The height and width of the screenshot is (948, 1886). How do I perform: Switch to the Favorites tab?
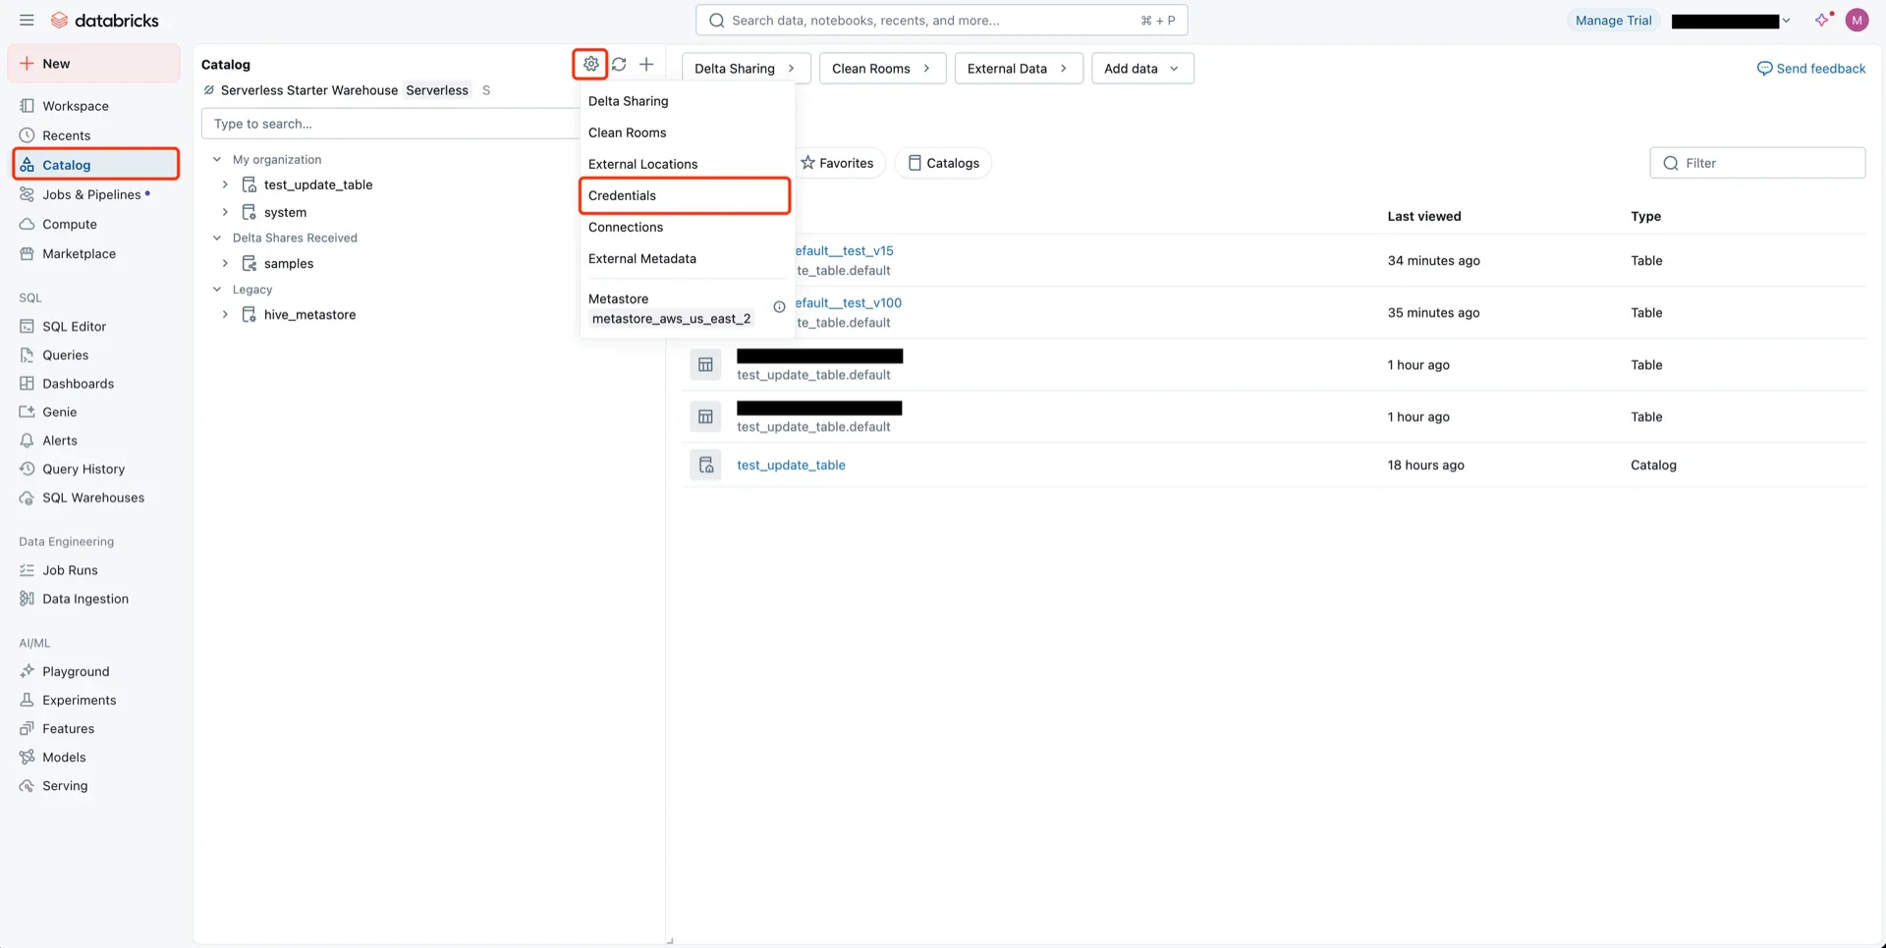[x=837, y=163]
